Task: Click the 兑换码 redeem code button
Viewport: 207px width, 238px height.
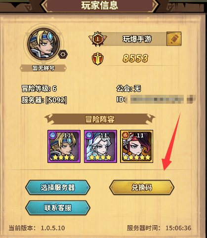Action: [x=142, y=188]
